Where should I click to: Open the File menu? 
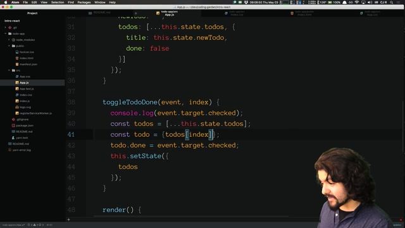click(x=25, y=3)
